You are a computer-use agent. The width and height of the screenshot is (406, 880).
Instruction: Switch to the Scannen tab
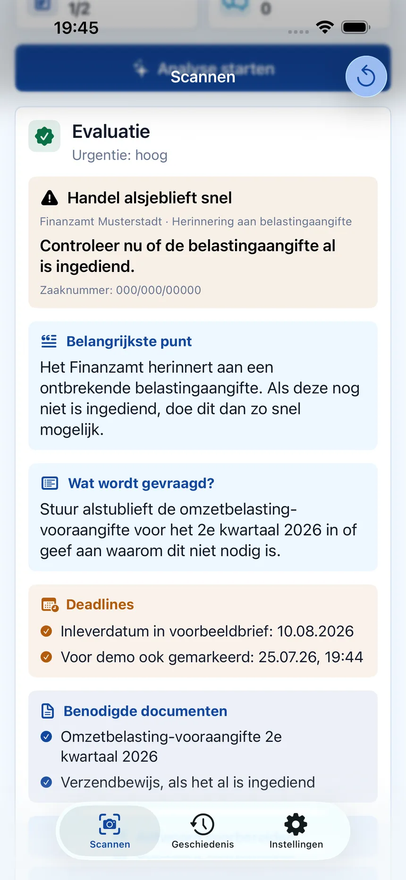[x=110, y=831]
